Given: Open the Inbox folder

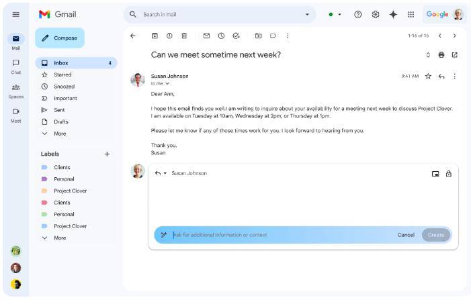Looking at the screenshot, I should point(61,63).
